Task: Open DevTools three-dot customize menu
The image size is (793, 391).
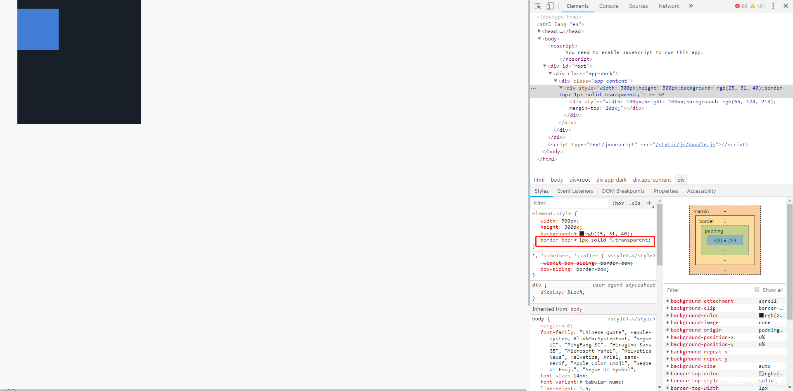Action: pyautogui.click(x=773, y=6)
